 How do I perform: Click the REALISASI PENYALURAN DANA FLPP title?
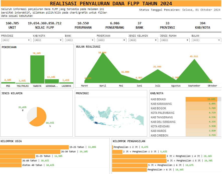pyautogui.click(x=111, y=4)
